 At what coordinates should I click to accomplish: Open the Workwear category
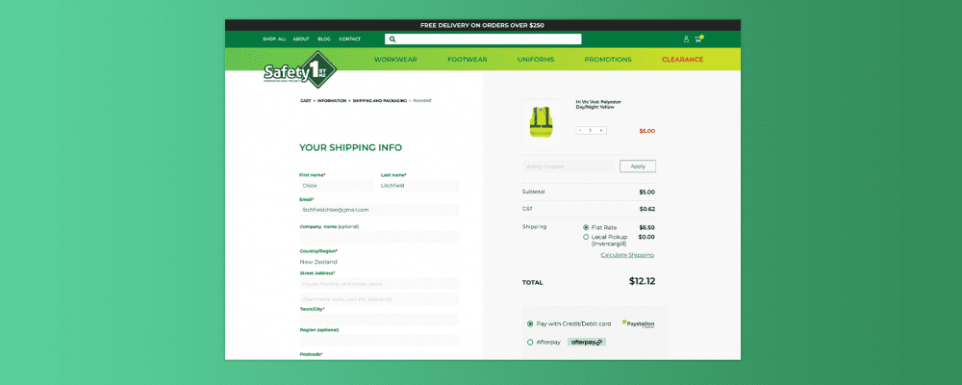tap(395, 60)
